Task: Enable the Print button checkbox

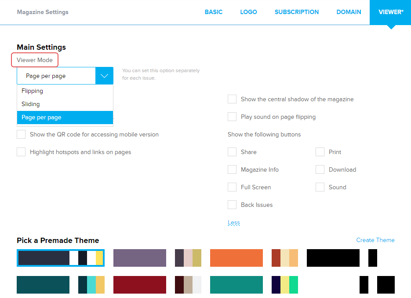Action: click(x=320, y=152)
